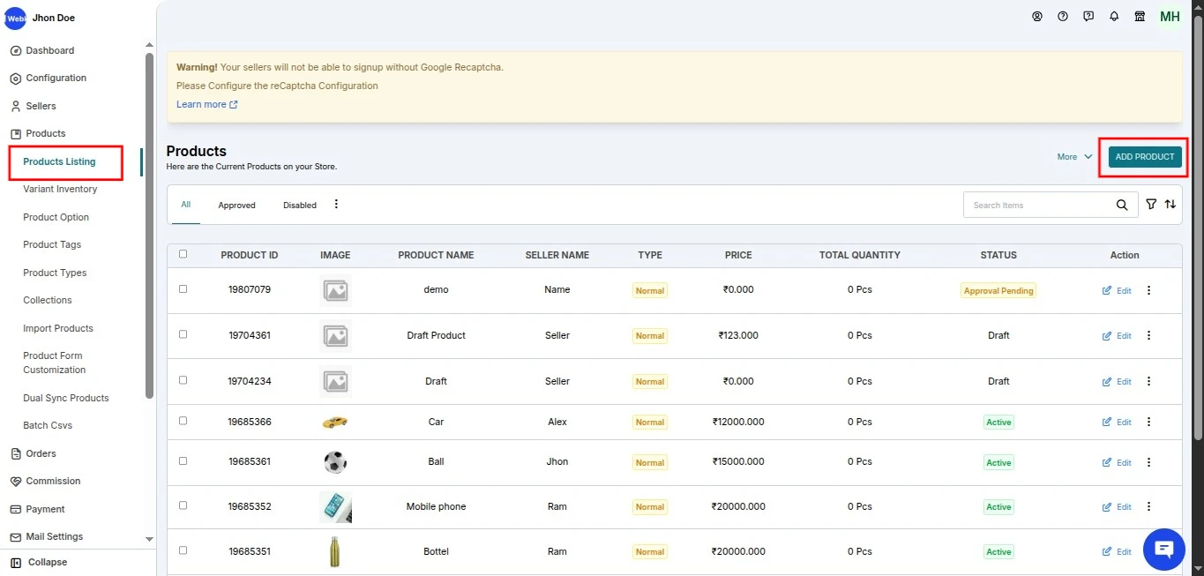This screenshot has width=1204, height=576.
Task: Select the checkbox for the Mobile phone row
Action: tap(183, 505)
